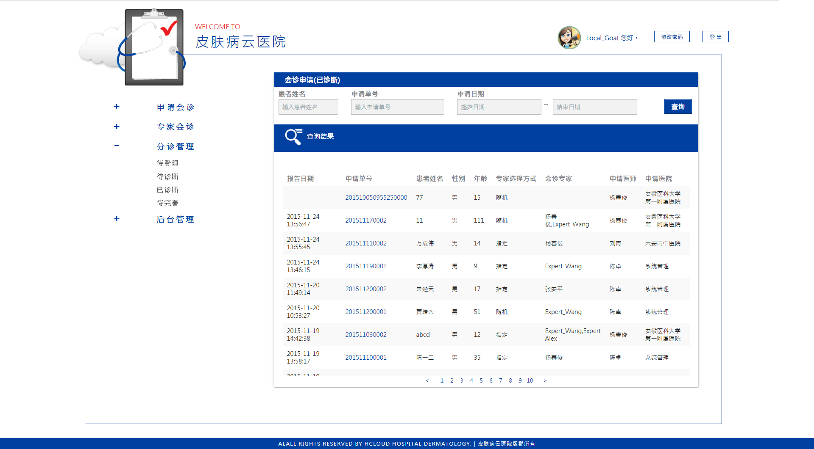Collapse the 分诊管理 menu minus sign

point(117,146)
